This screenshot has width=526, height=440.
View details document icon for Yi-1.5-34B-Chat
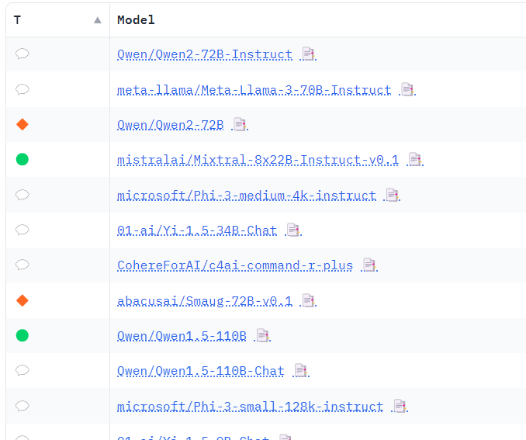click(x=293, y=230)
